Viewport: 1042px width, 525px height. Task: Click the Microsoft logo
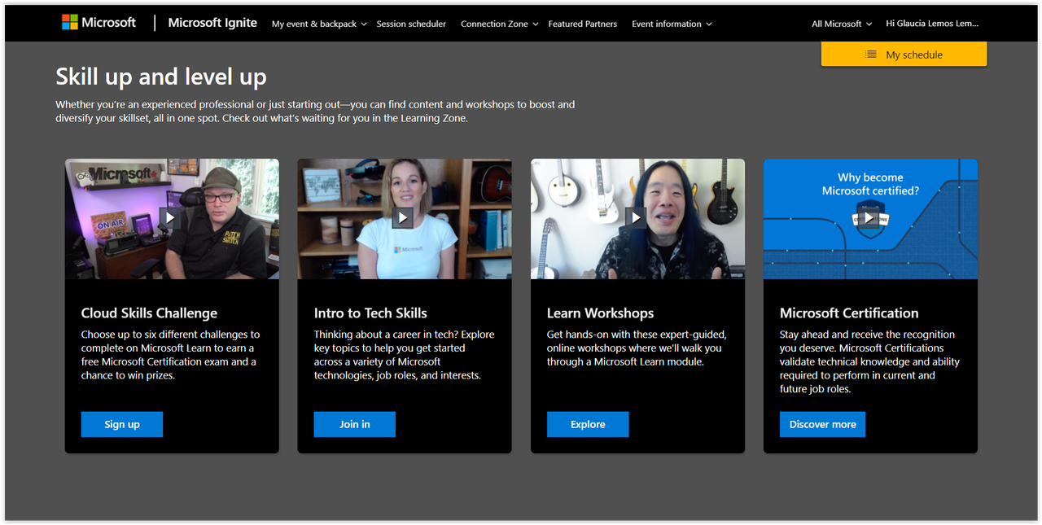99,23
